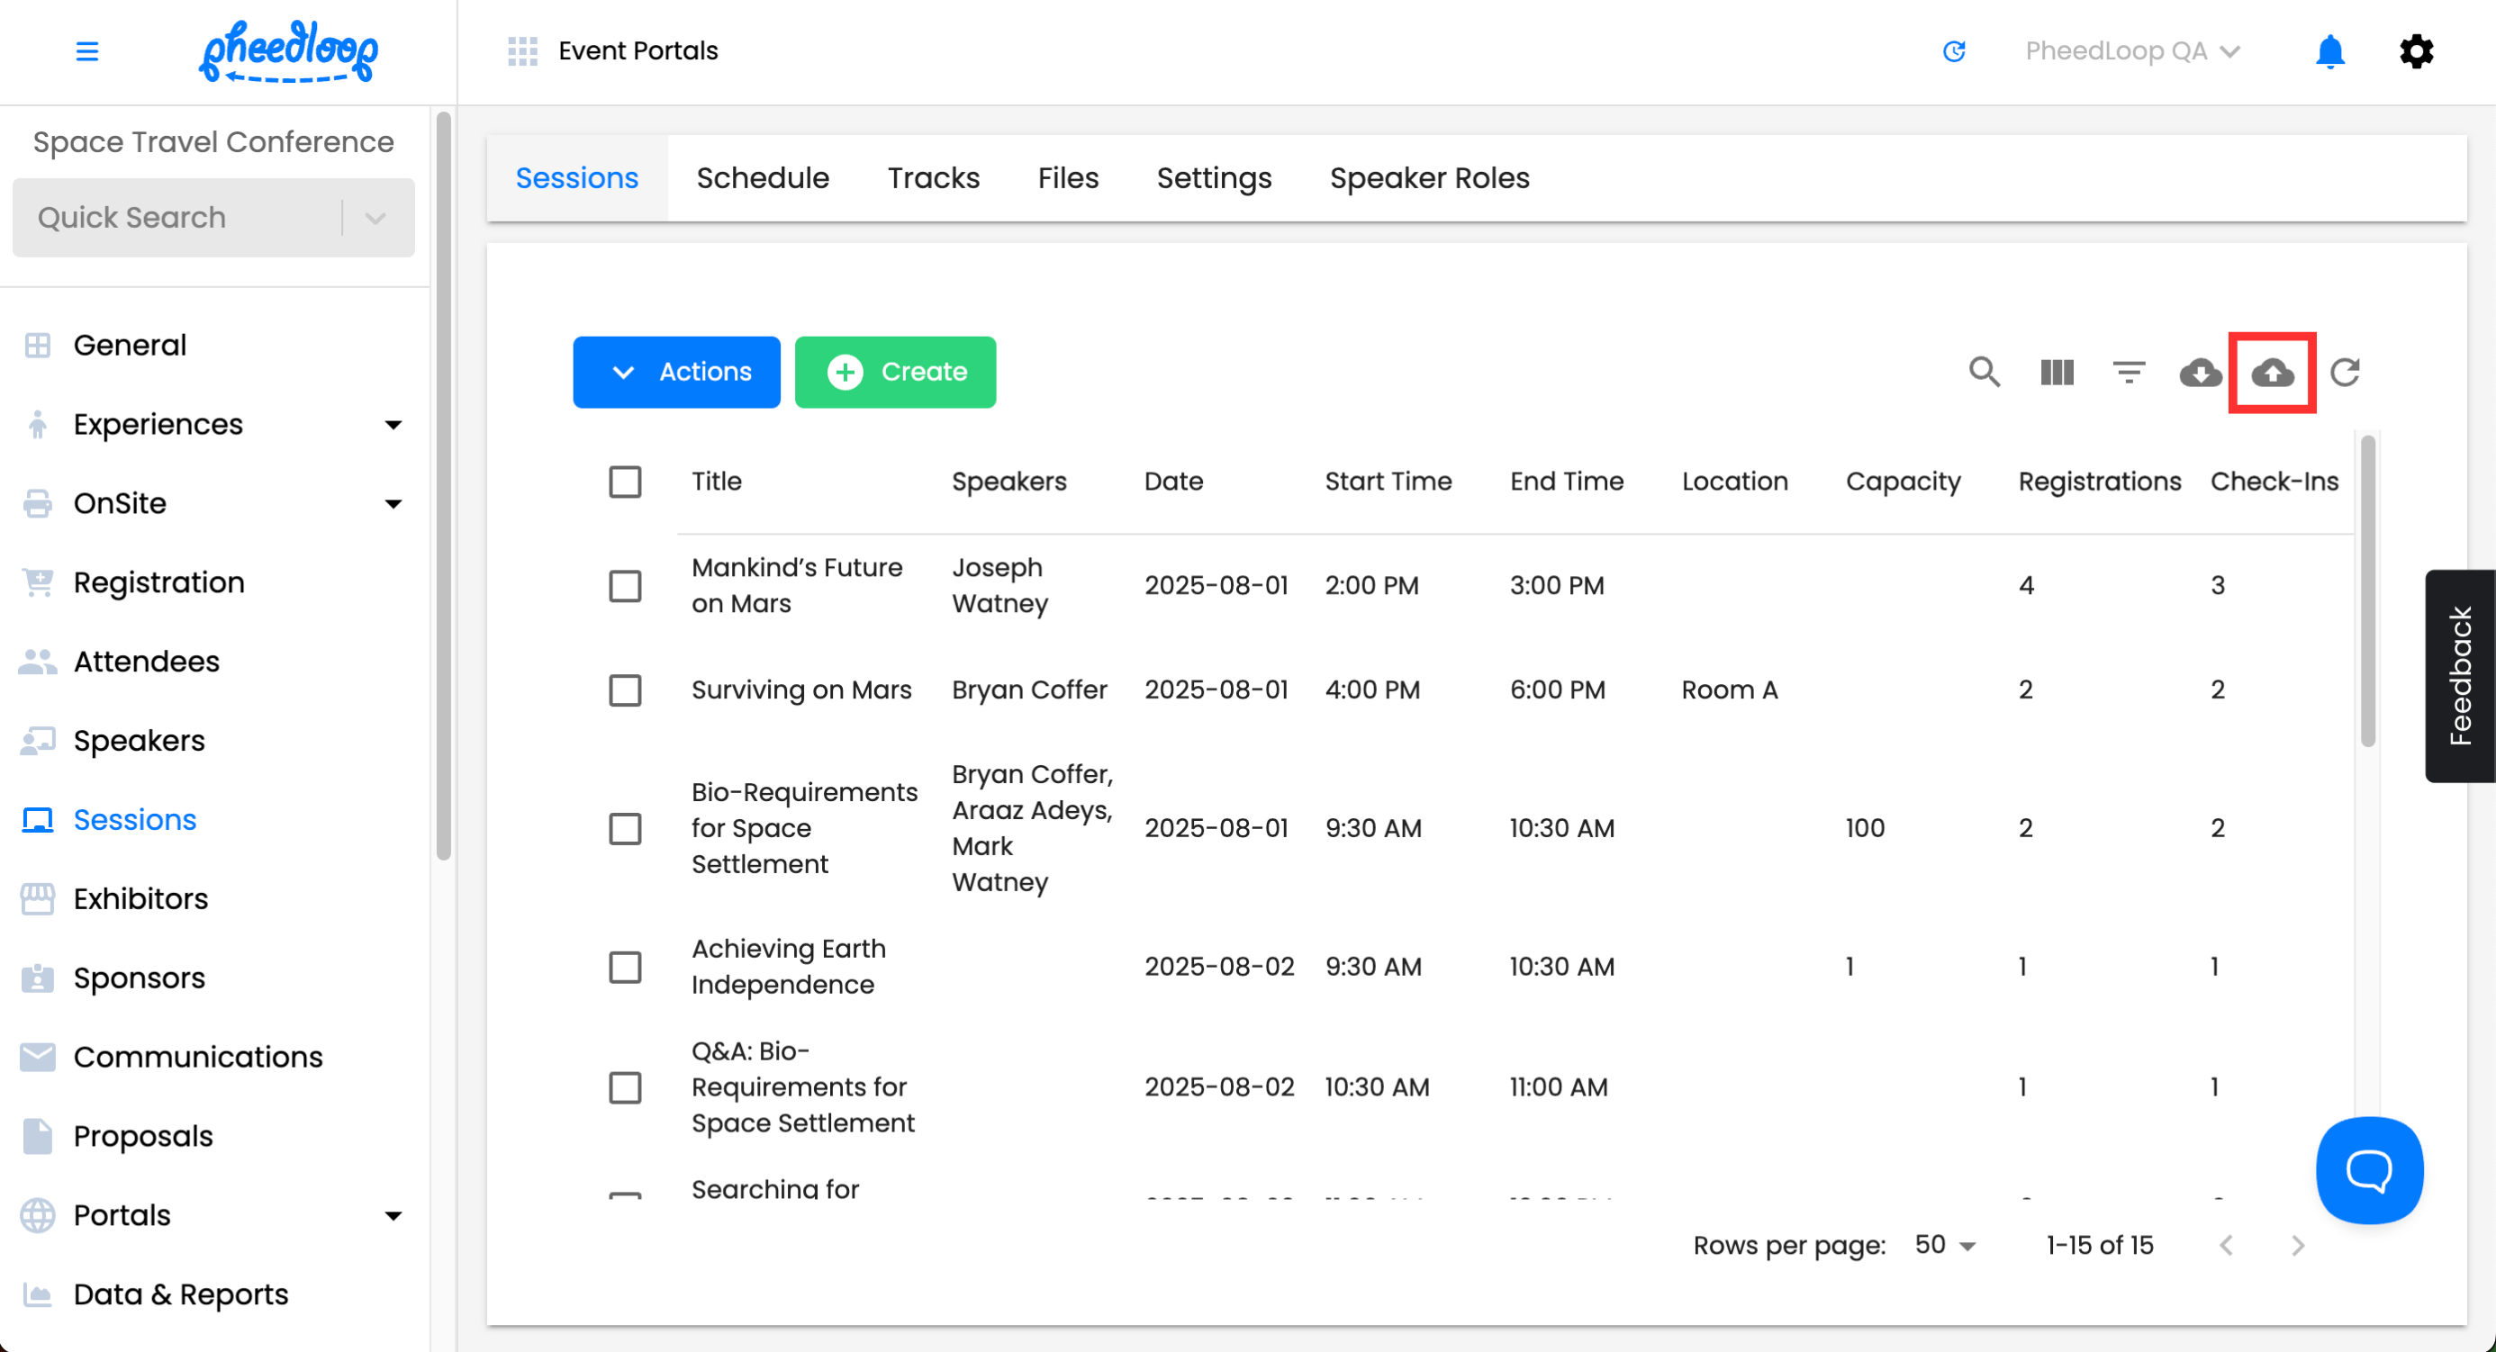This screenshot has height=1352, width=2496.
Task: Switch to the Schedule tab
Action: pos(763,178)
